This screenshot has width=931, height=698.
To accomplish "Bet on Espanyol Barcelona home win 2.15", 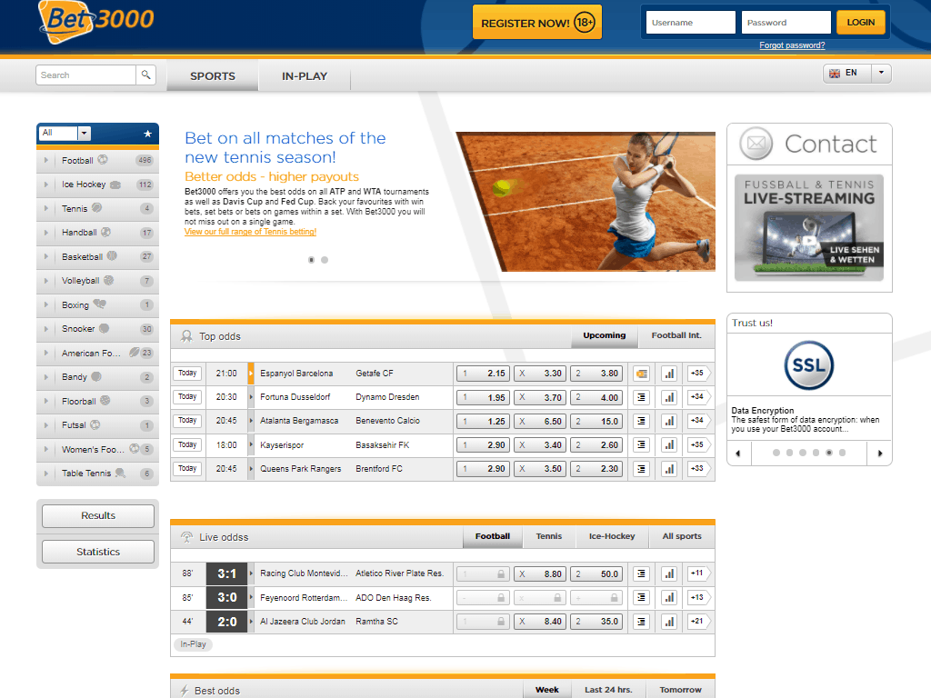I will [483, 374].
